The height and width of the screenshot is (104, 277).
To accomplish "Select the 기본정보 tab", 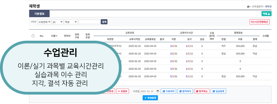I will 39,14.
